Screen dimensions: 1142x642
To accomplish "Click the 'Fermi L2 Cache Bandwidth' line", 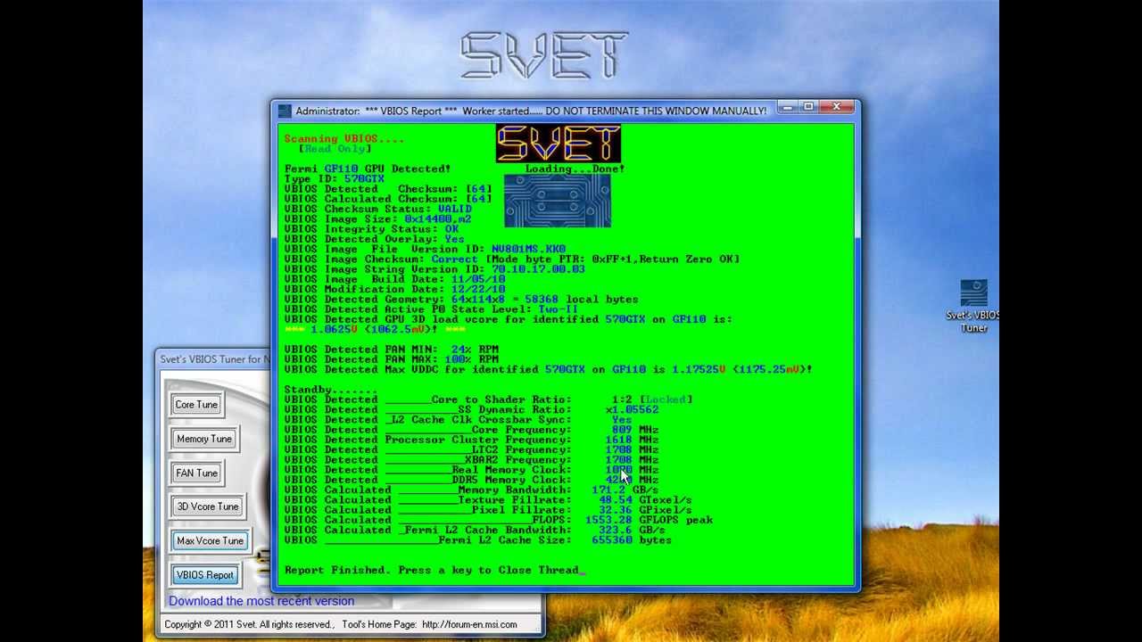I will (476, 530).
